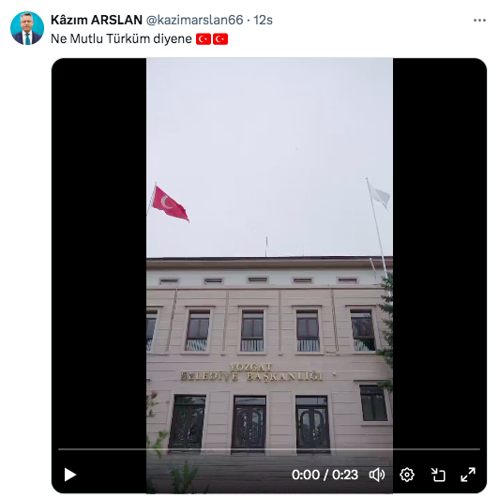Open the tweet via the 12s timestamp
Image resolution: width=499 pixels, height=498 pixels.
[x=263, y=20]
